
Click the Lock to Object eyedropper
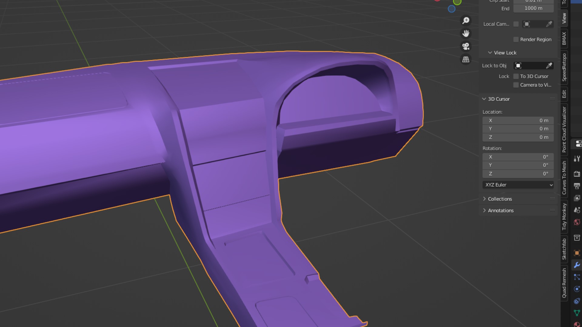pos(549,66)
